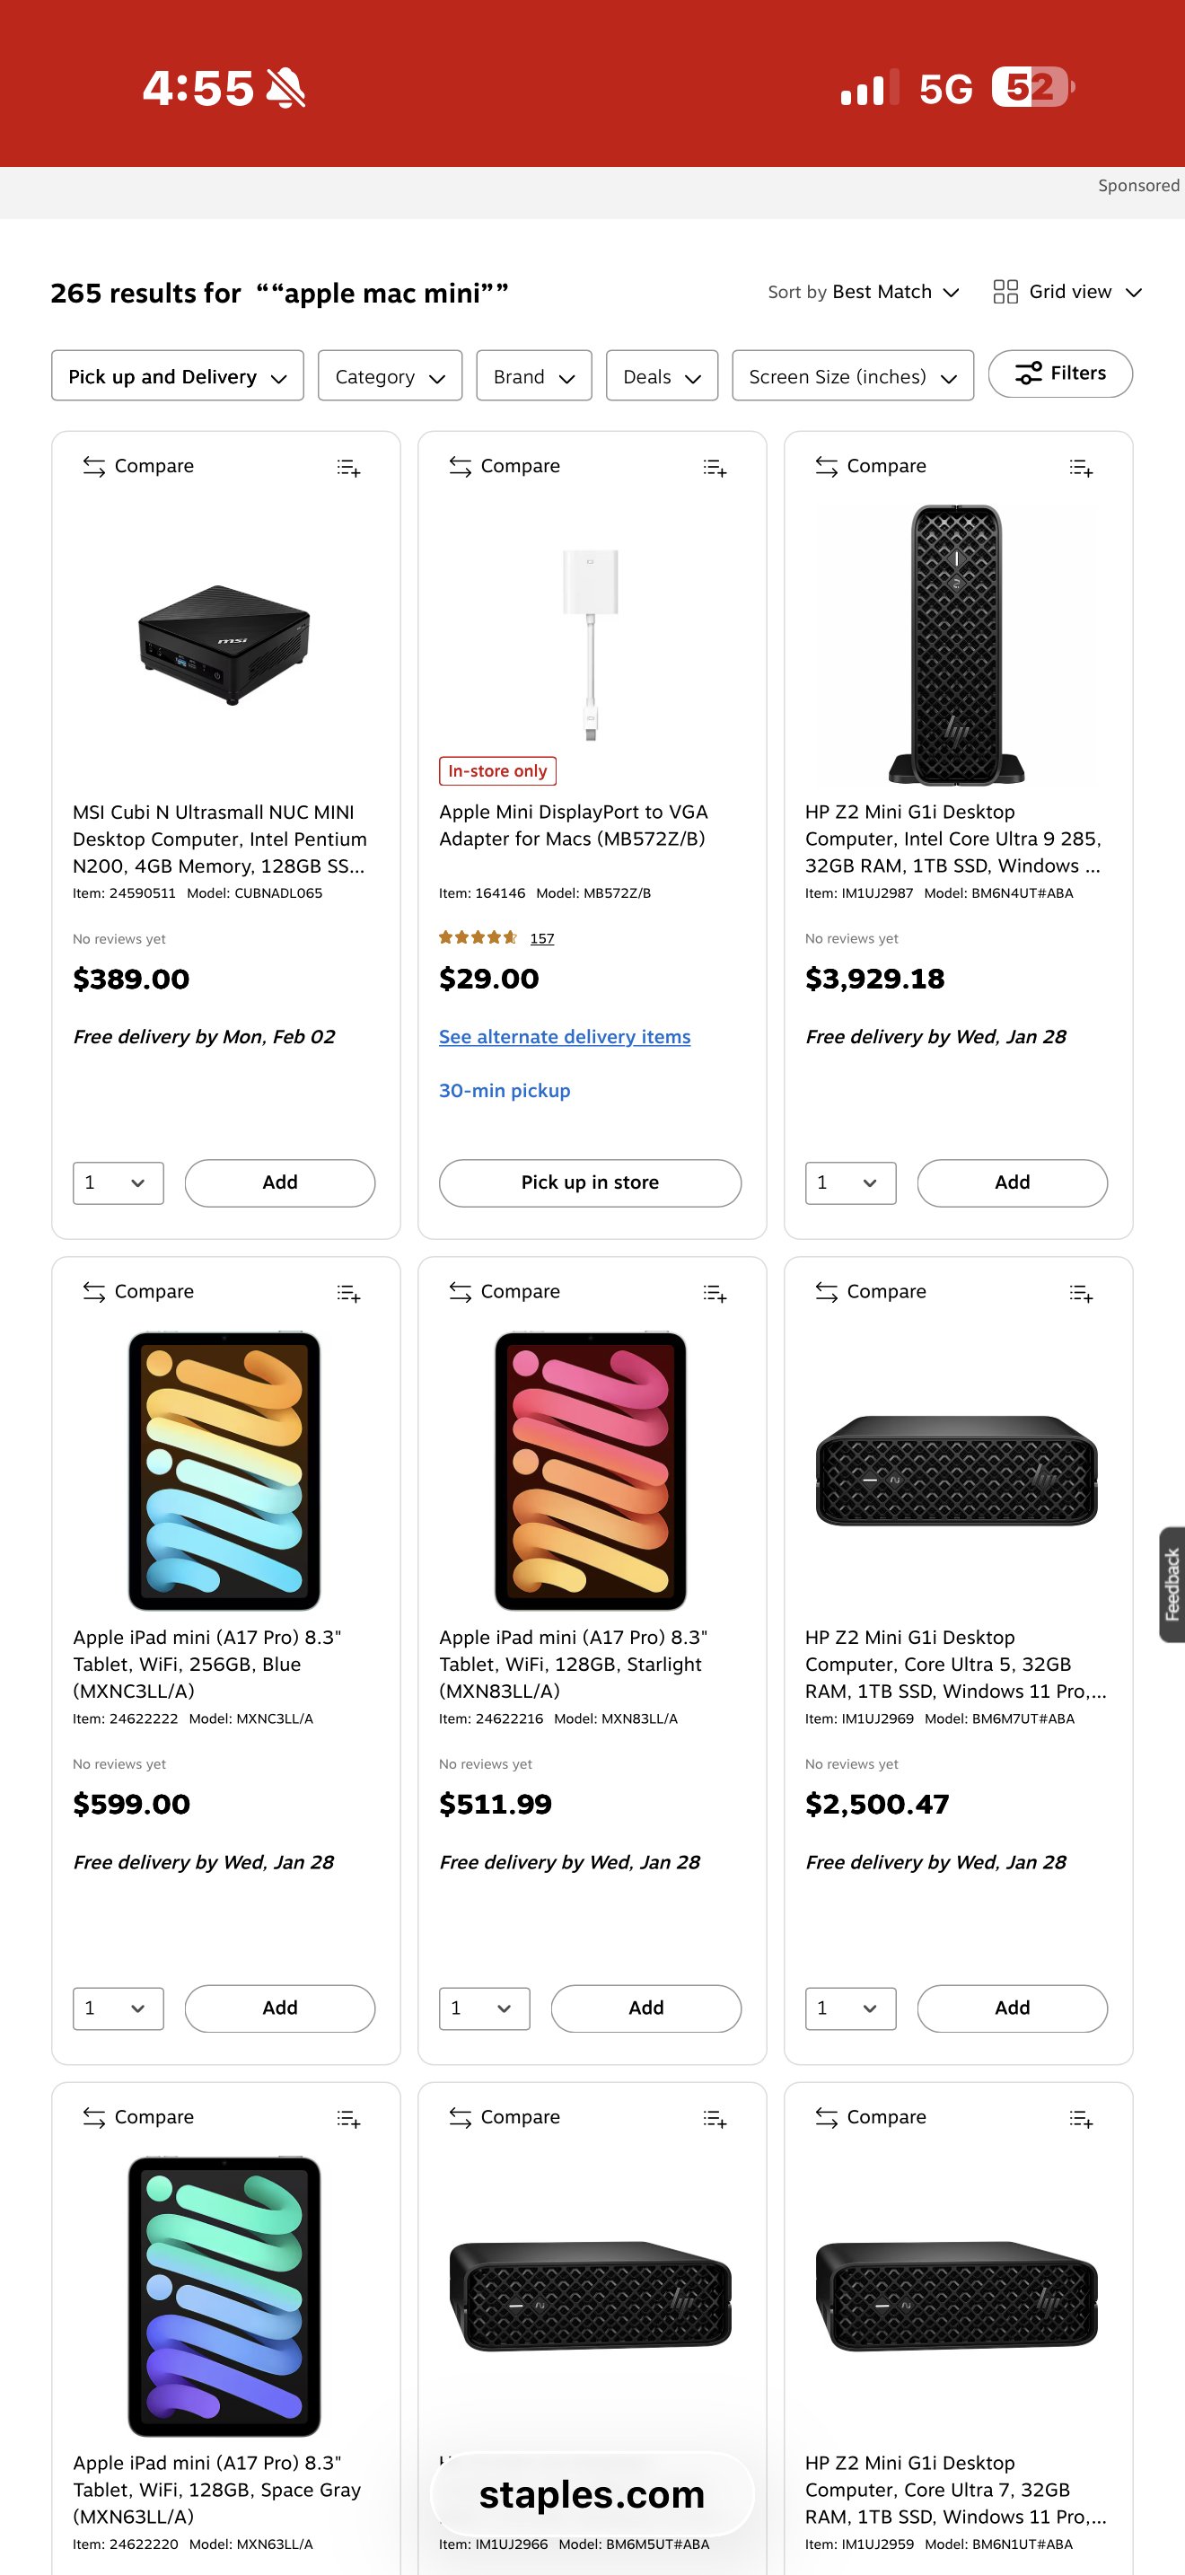Screen dimensions: 1185x2575
Task: Click add-to-list icon on Starlight iPad mini card
Action: coord(715,1294)
